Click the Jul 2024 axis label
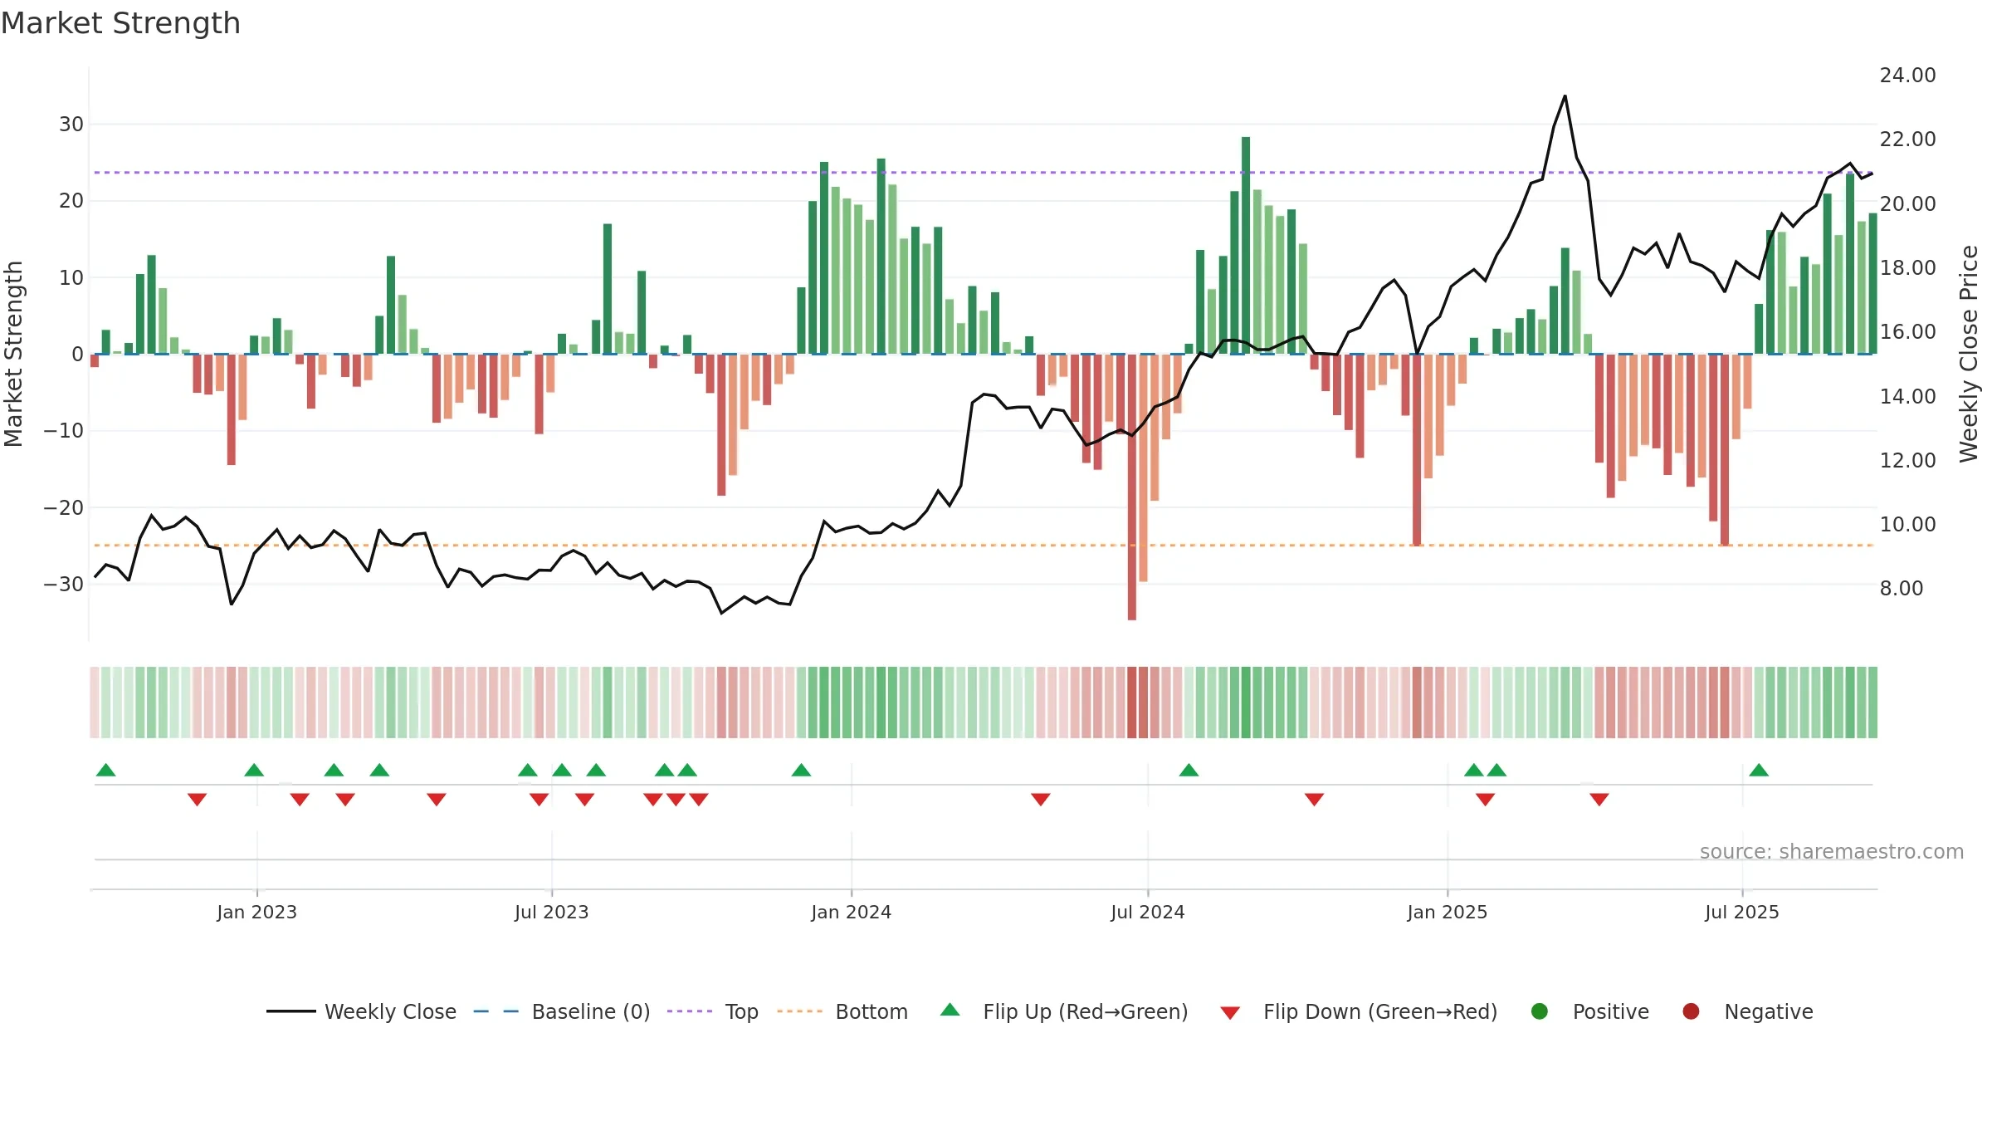This screenshot has width=1992, height=1121. pos(1148,912)
